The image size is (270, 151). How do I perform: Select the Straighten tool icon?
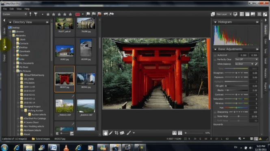122,133
